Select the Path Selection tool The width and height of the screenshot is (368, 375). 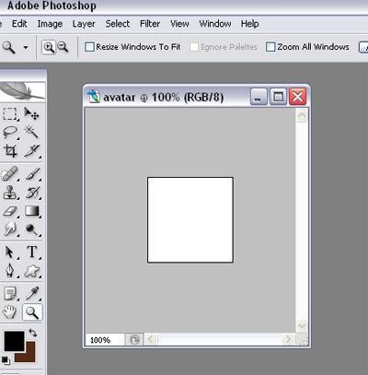[10, 252]
